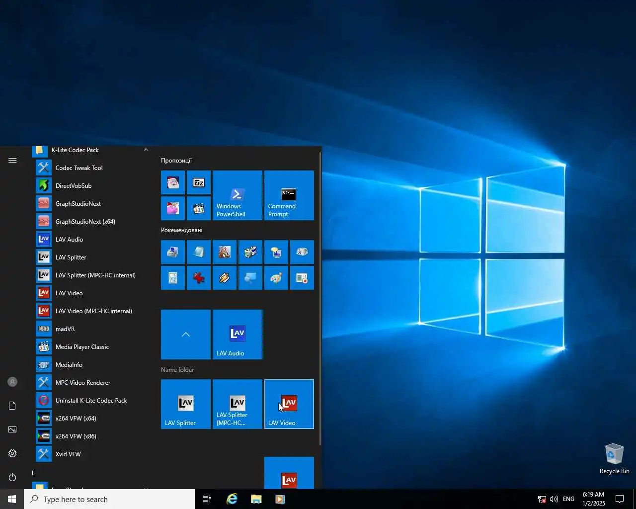Open Documents from the Start rail

12,406
